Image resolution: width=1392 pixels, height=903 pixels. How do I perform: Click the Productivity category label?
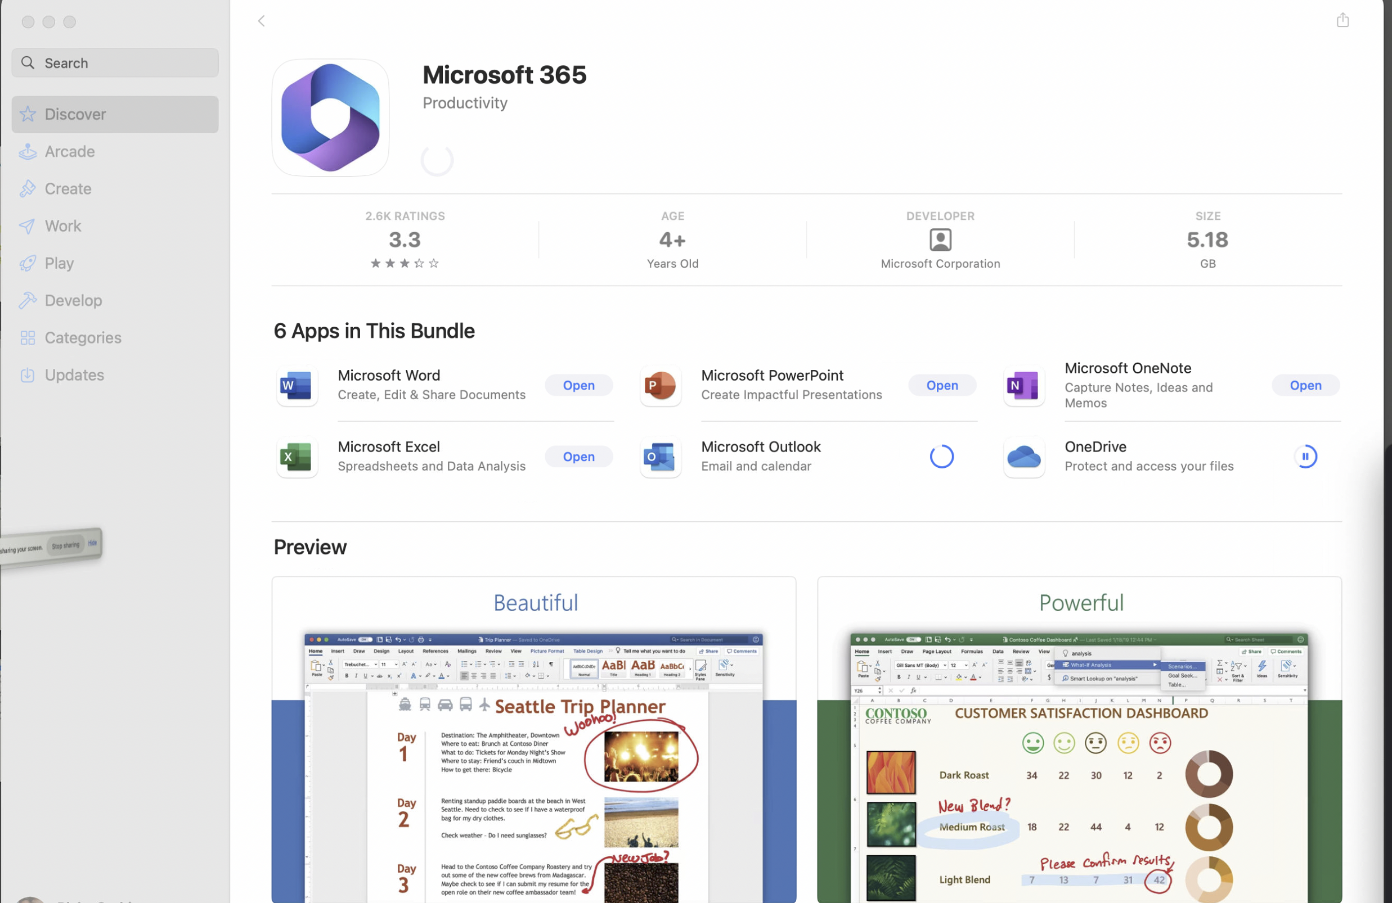[465, 103]
